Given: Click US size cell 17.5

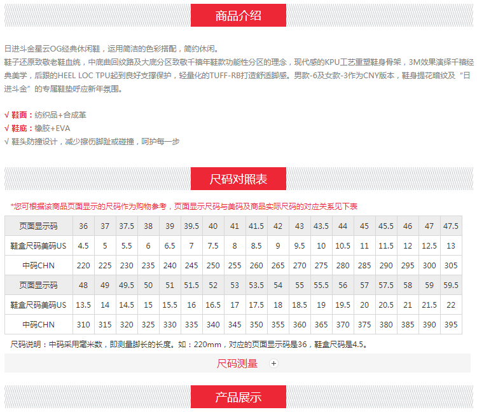Looking at the screenshot, I should pos(256,305).
